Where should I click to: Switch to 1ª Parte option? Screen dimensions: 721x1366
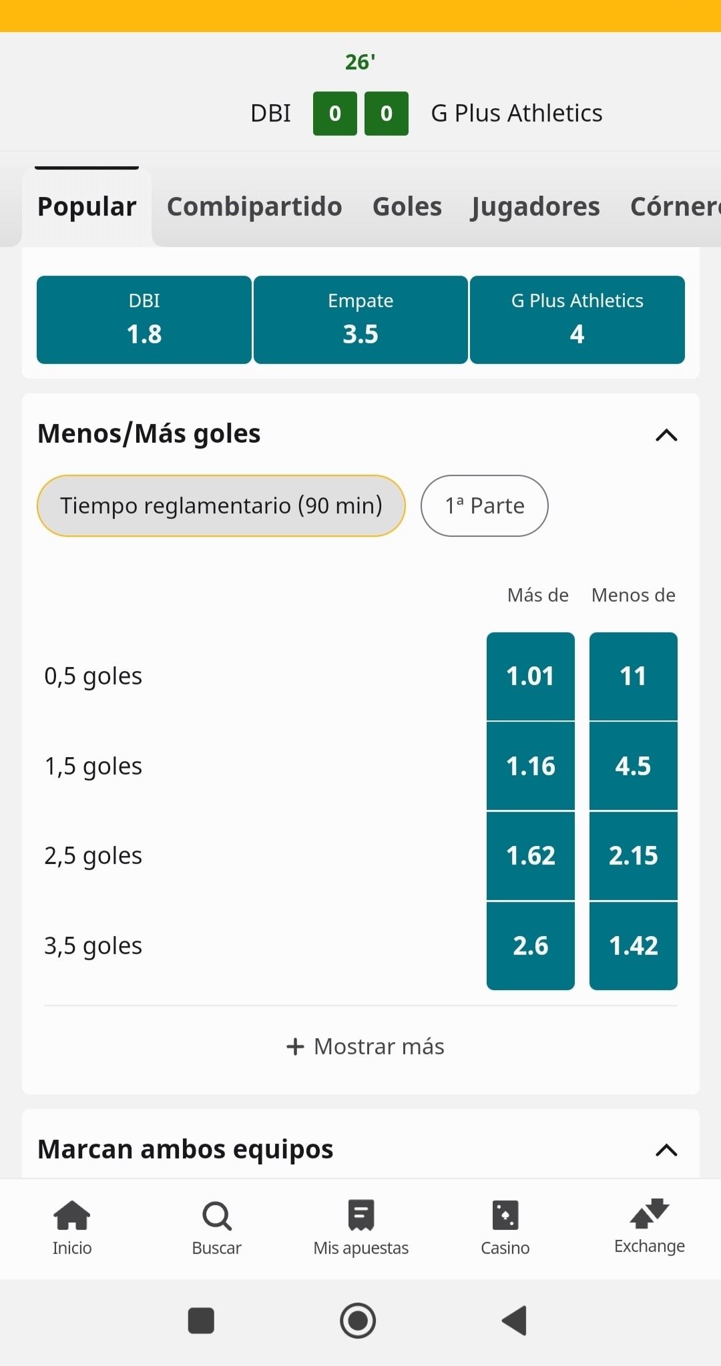pos(485,505)
